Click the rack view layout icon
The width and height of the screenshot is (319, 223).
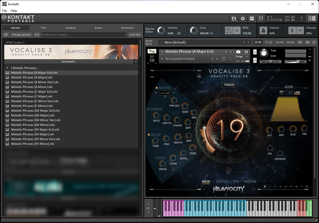pyautogui.click(x=252, y=18)
